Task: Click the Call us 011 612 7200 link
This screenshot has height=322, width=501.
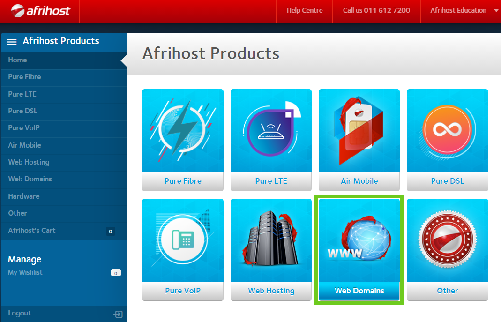Action: [376, 10]
